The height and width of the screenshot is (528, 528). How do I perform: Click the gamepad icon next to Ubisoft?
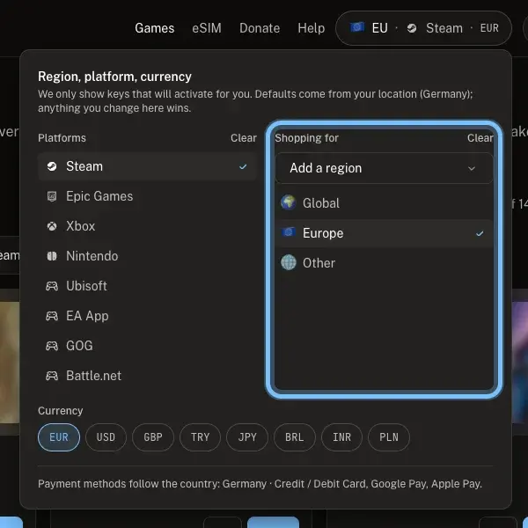point(52,286)
